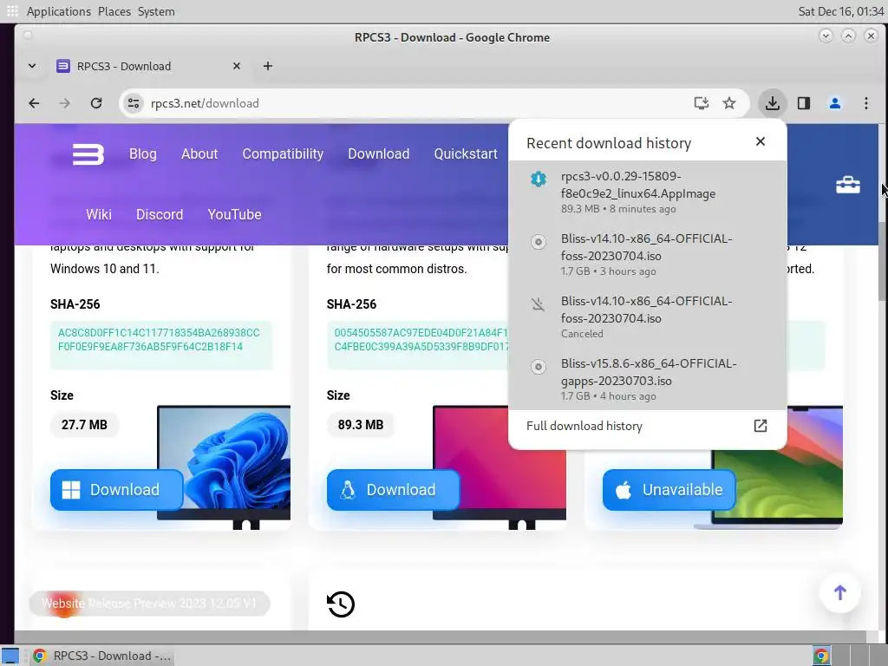Open the Chrome profile icon
This screenshot has width=888, height=666.
point(835,103)
